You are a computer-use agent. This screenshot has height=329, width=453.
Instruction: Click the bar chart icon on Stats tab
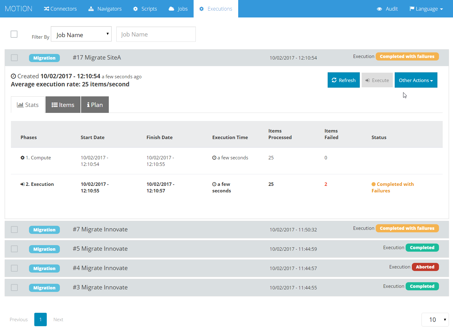(20, 105)
